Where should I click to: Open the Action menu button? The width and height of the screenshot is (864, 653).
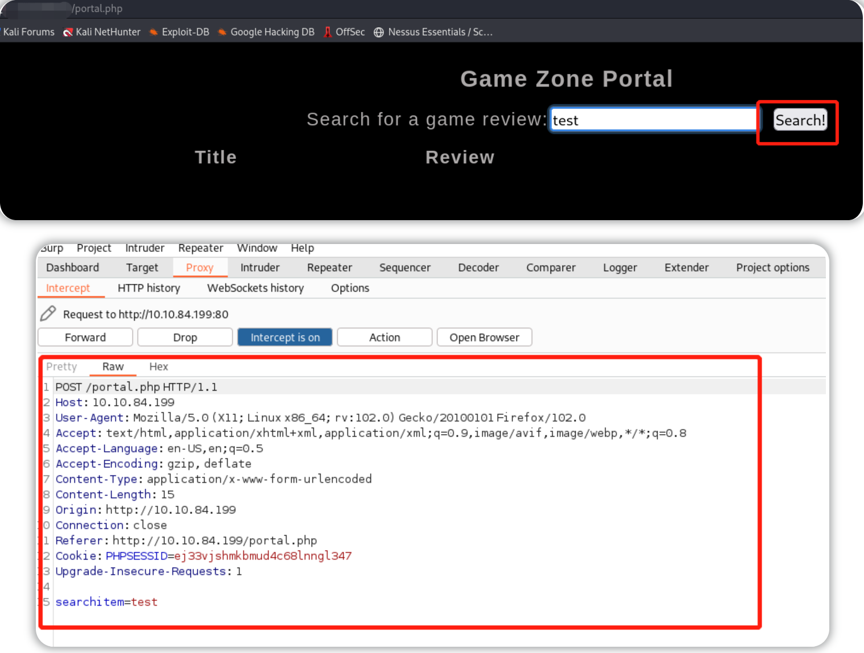pyautogui.click(x=385, y=337)
